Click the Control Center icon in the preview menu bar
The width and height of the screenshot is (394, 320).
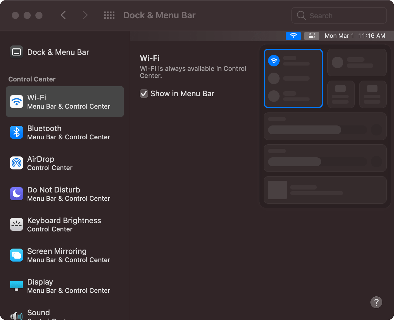312,36
